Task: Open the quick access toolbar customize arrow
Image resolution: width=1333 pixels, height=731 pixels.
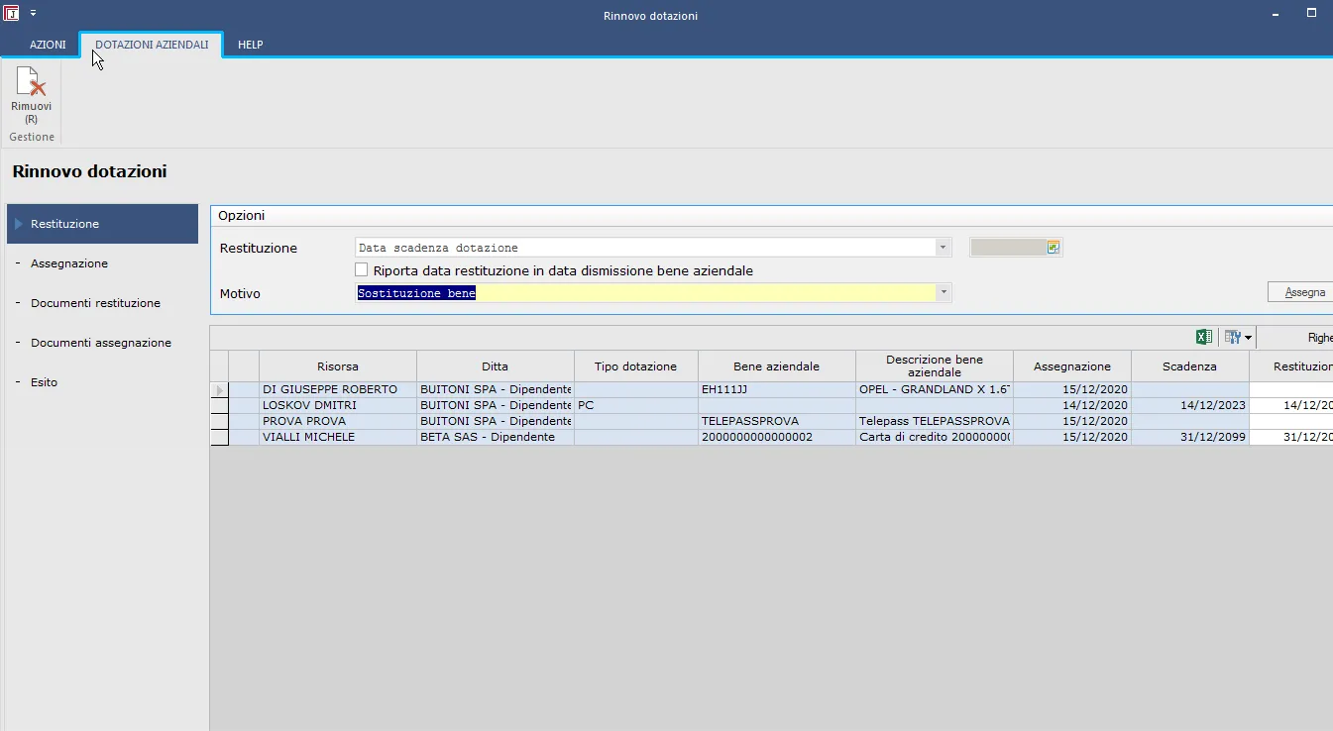Action: pos(32,14)
